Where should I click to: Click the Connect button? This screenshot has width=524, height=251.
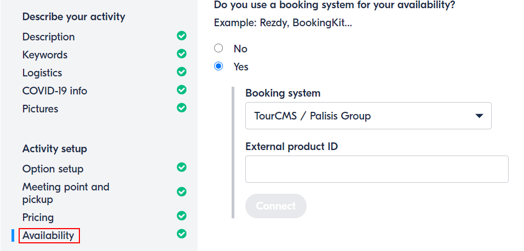coord(276,206)
